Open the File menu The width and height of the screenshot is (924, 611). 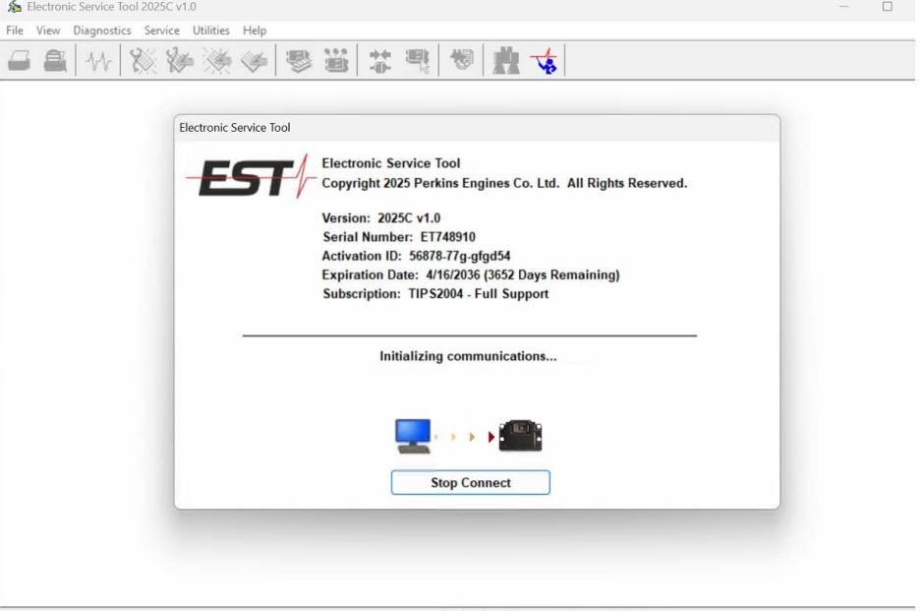tap(15, 31)
